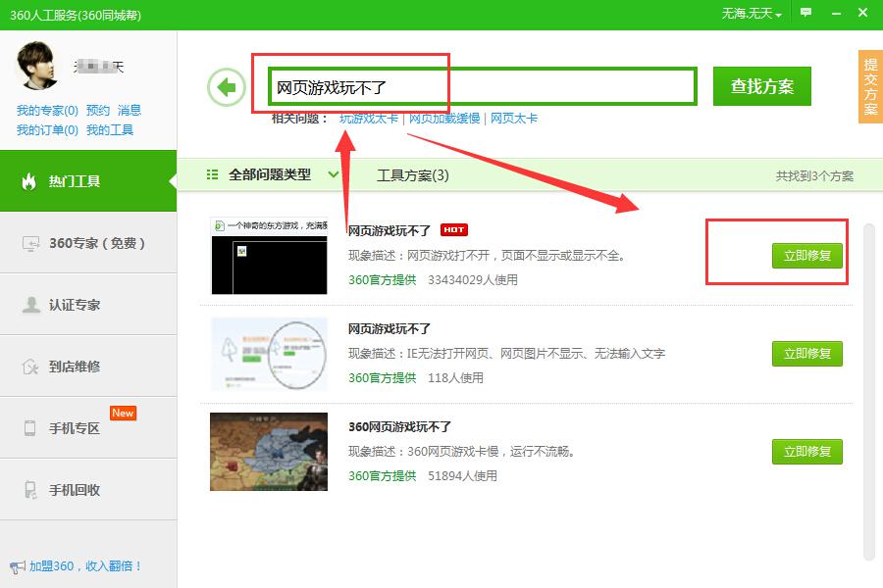Click the 手机回收 sidebar icon
The image size is (883, 588).
(x=31, y=488)
